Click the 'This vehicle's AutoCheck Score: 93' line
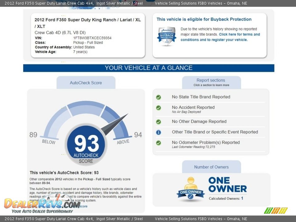Screen dimensions: 296x222 64,173
